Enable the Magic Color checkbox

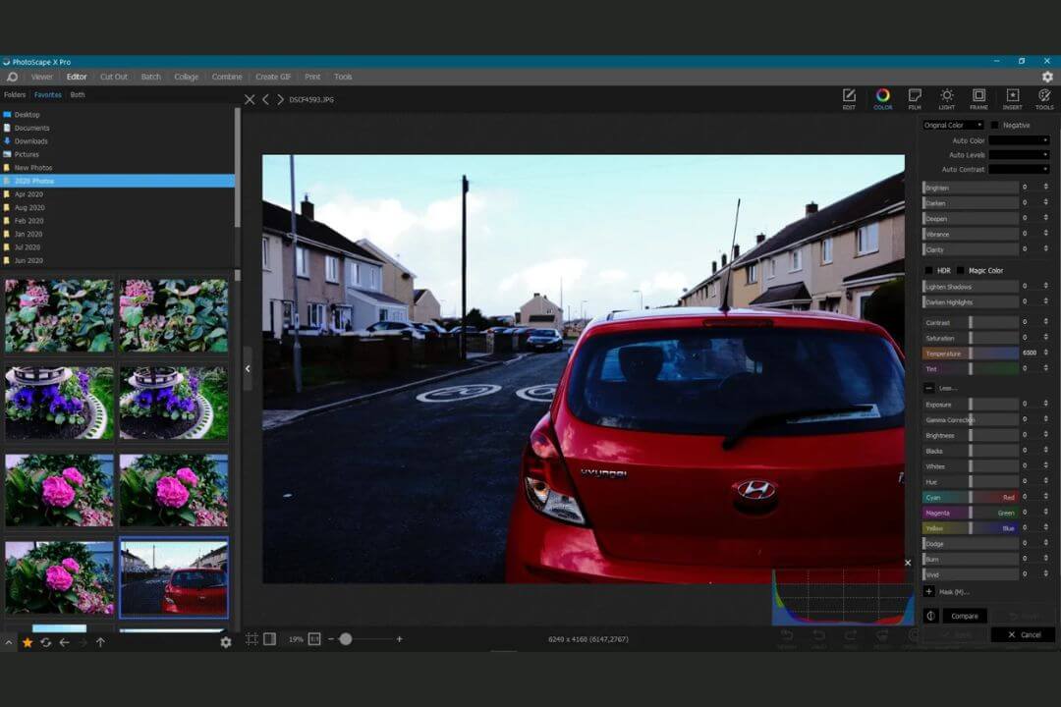click(960, 271)
